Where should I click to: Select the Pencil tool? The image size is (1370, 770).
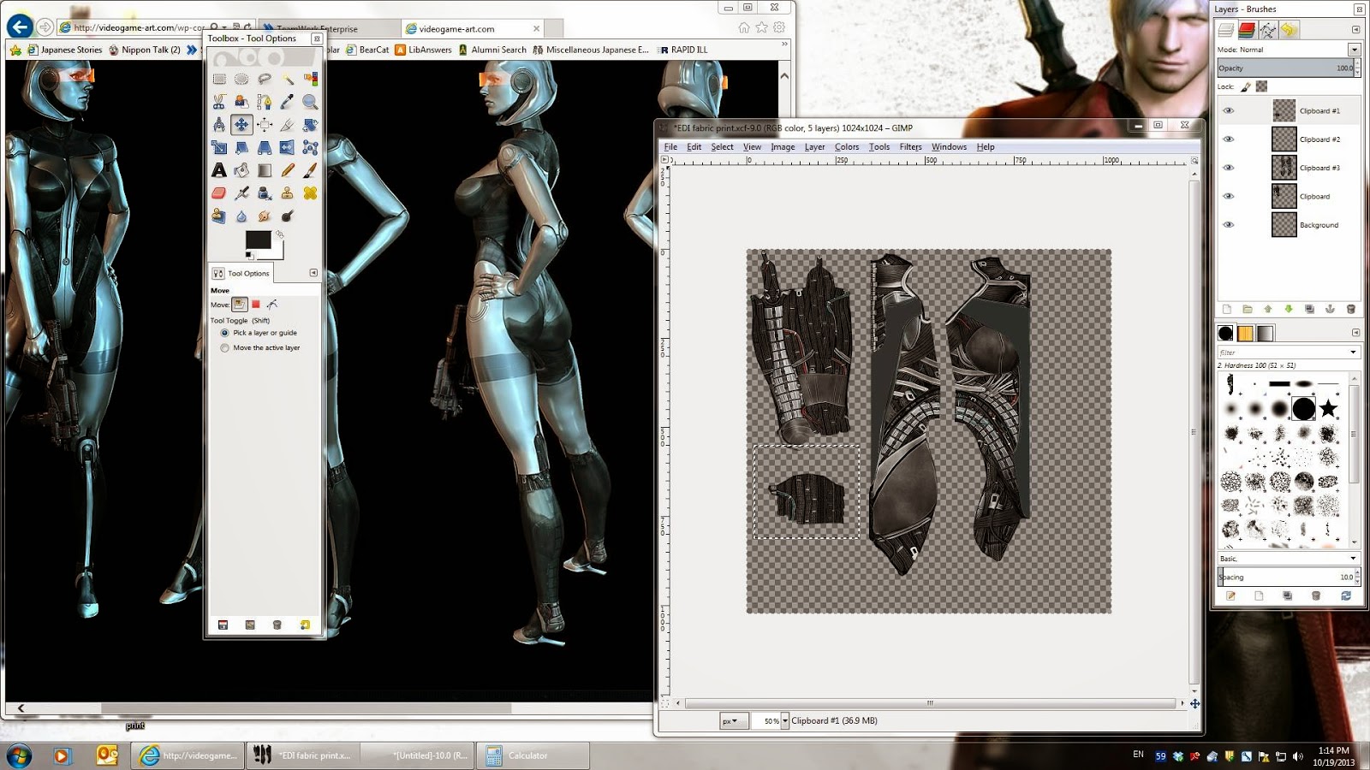288,170
